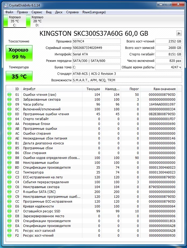Click the Всего хост-чтений value 2352 GB

point(168,42)
